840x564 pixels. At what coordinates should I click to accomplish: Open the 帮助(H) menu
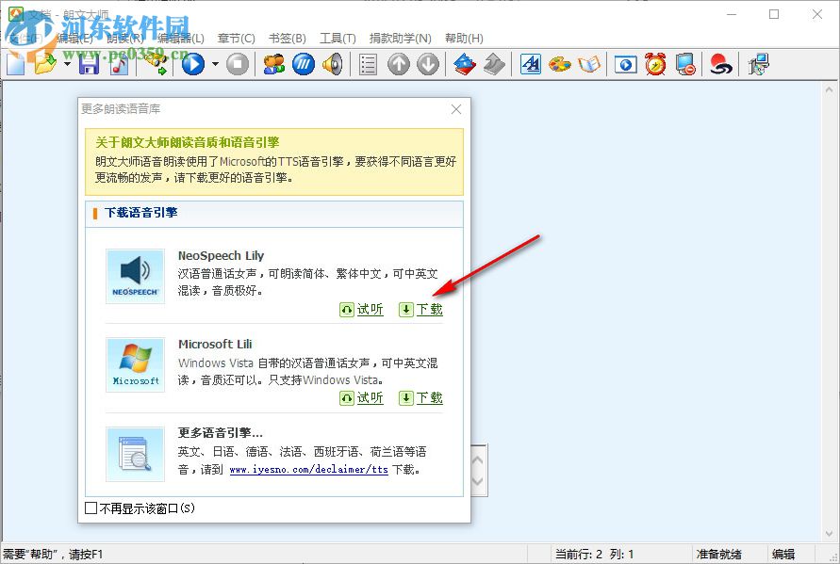point(464,39)
